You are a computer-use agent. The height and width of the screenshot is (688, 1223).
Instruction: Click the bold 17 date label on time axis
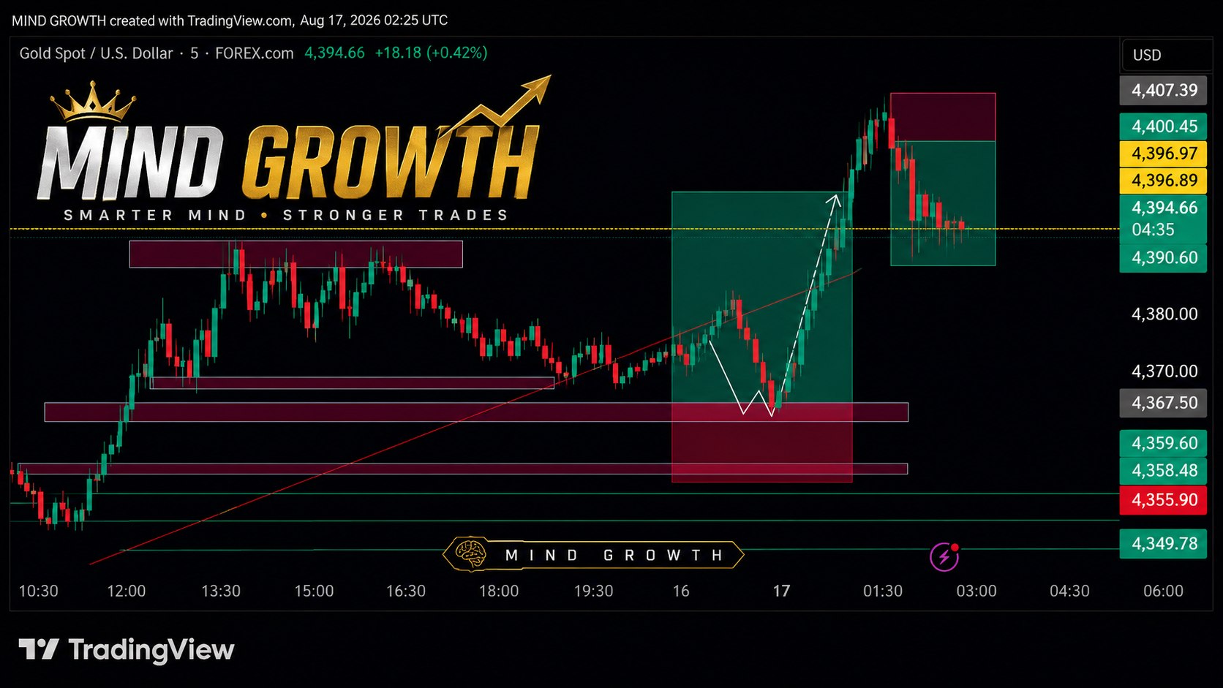[x=782, y=591]
